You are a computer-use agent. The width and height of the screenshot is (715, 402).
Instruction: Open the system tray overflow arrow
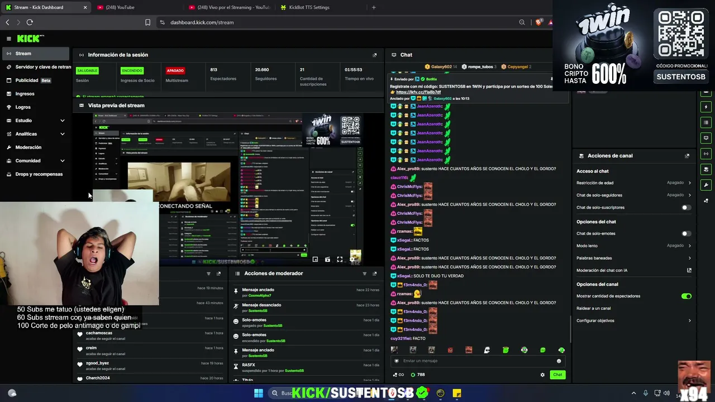point(633,393)
